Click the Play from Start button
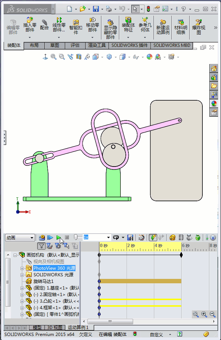Screen dimensions: 221x340 [50, 238]
